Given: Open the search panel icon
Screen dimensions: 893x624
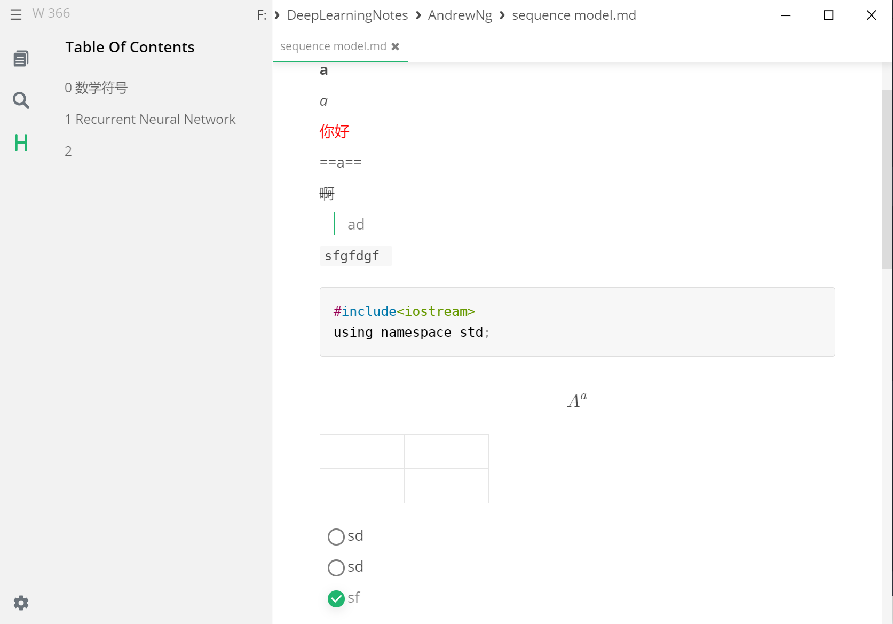Looking at the screenshot, I should tap(21, 100).
